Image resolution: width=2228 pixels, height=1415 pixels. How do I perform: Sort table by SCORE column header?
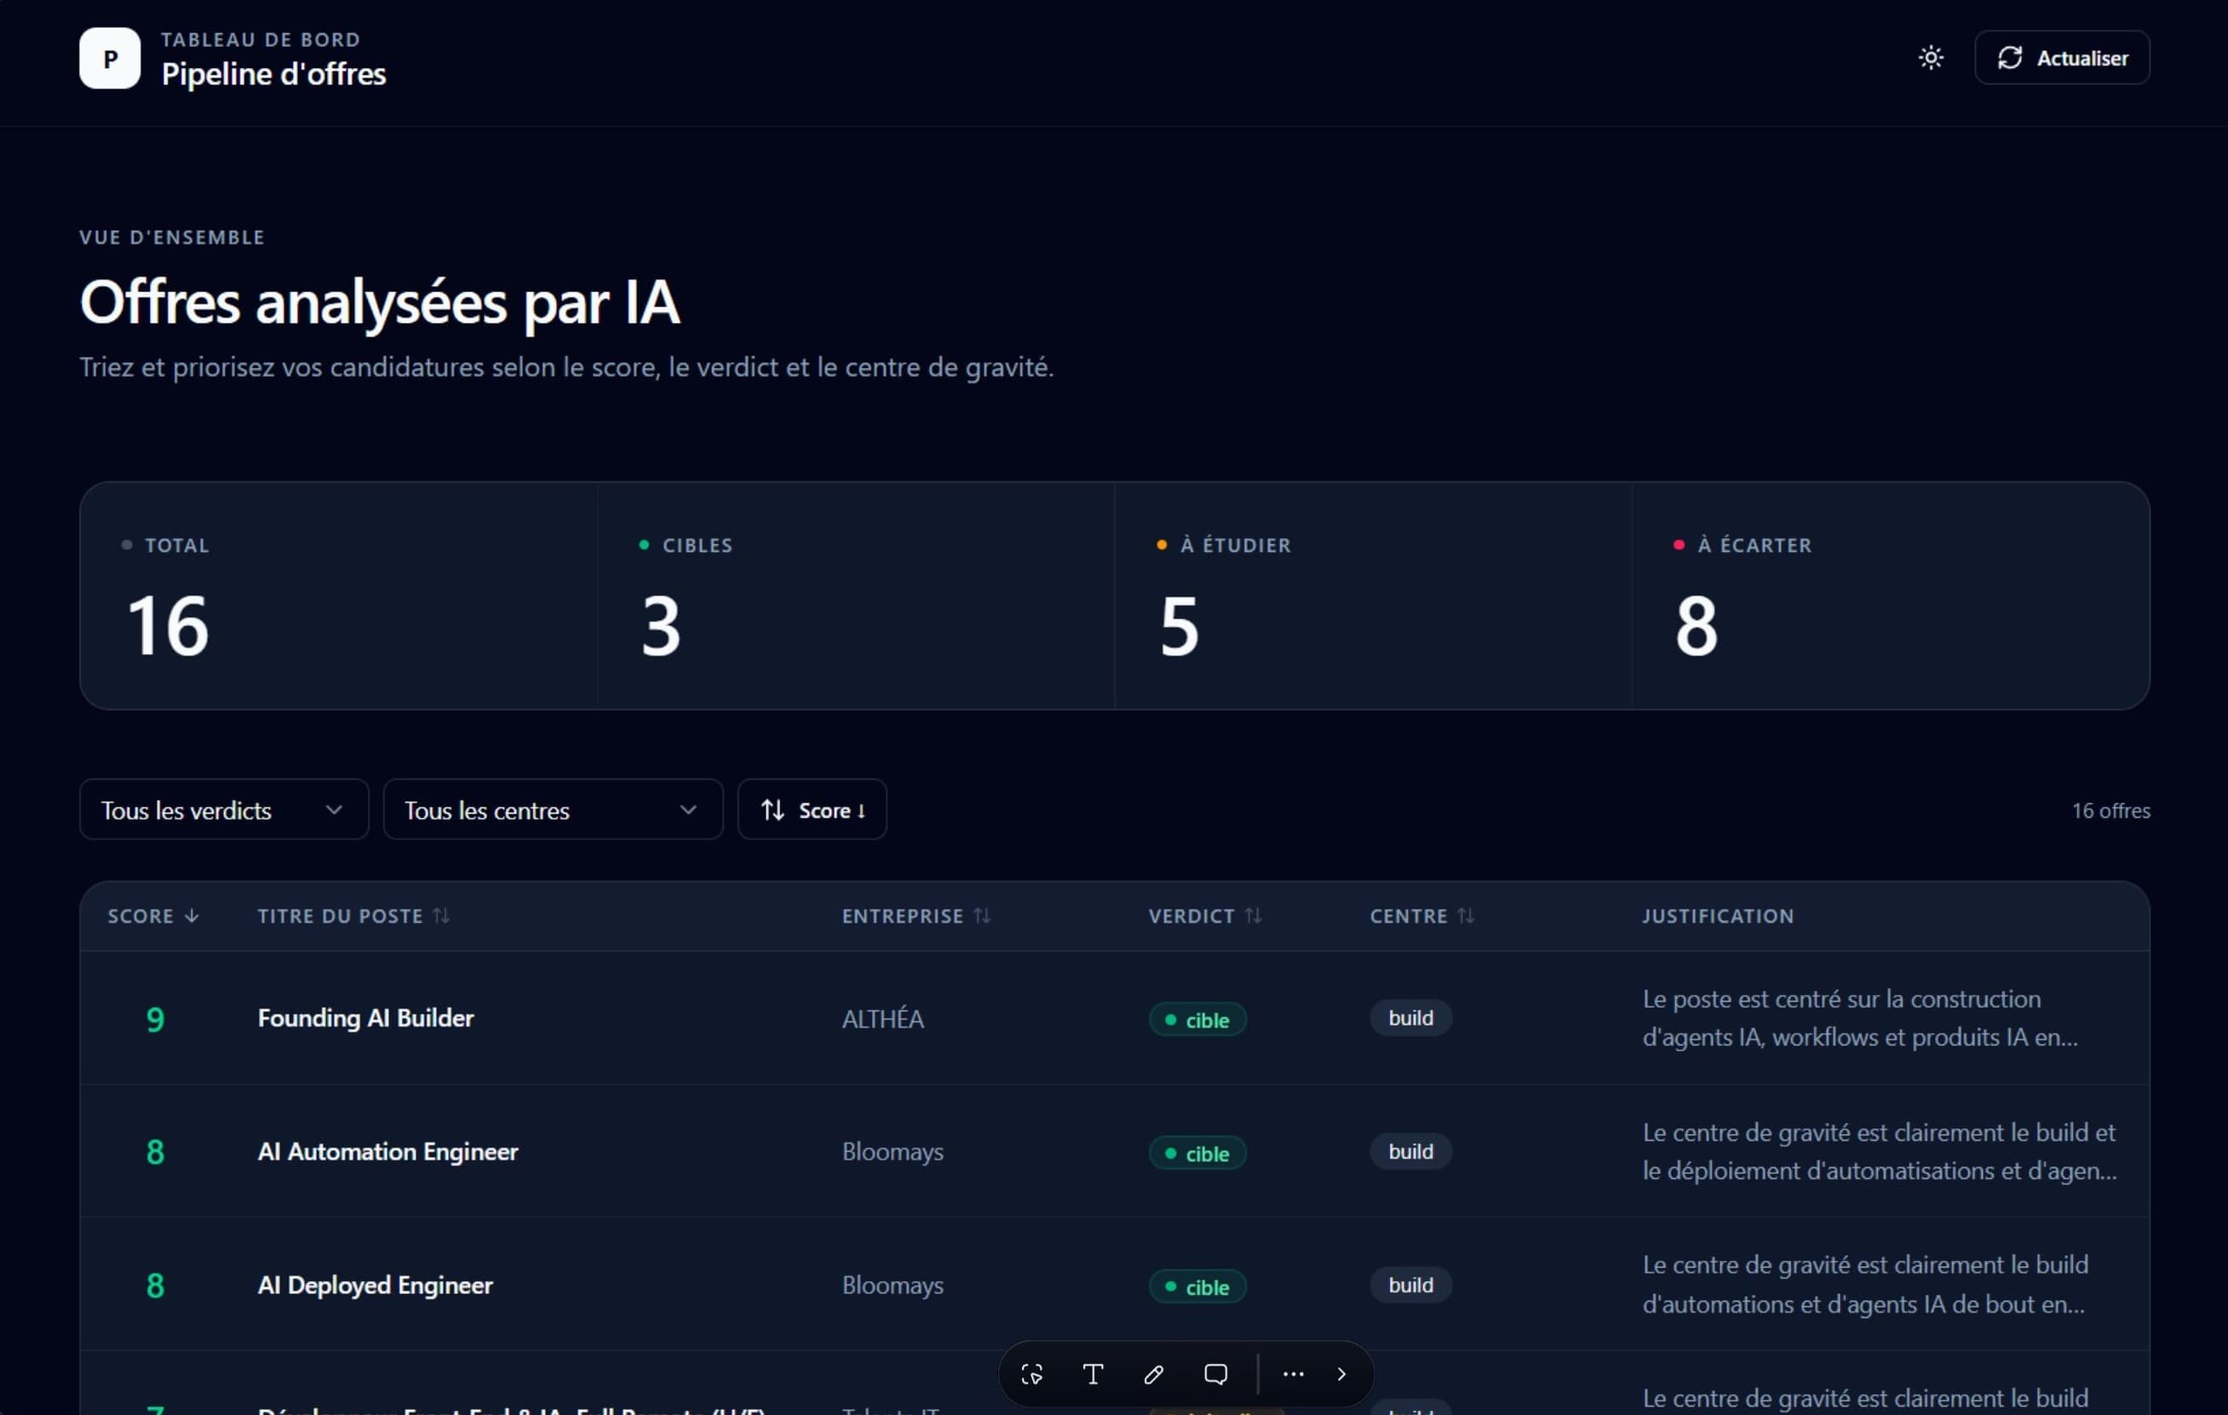click(153, 916)
